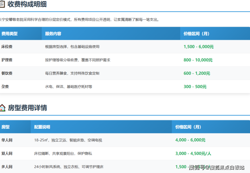The width and height of the screenshot is (250, 173).
Task: Select the 服务内容 column header
Action: coord(53,34)
